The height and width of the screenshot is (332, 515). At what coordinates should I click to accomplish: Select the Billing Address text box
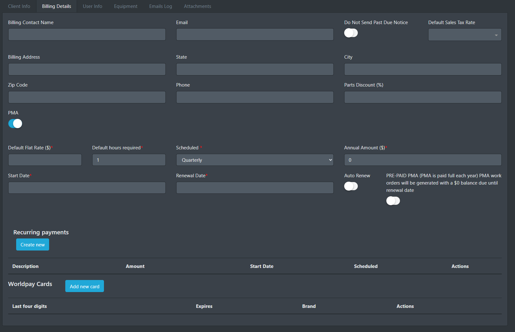click(x=87, y=69)
